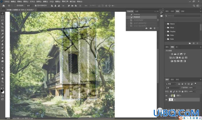Select the Path Selection tool
Screen dimensions: 202x120
pos(2,71)
